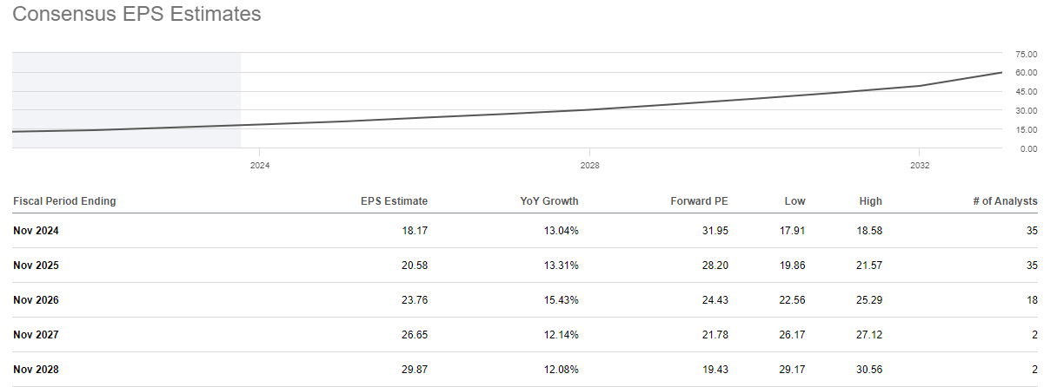
Task: Click the Nov 2026 row label
Action: (36, 300)
